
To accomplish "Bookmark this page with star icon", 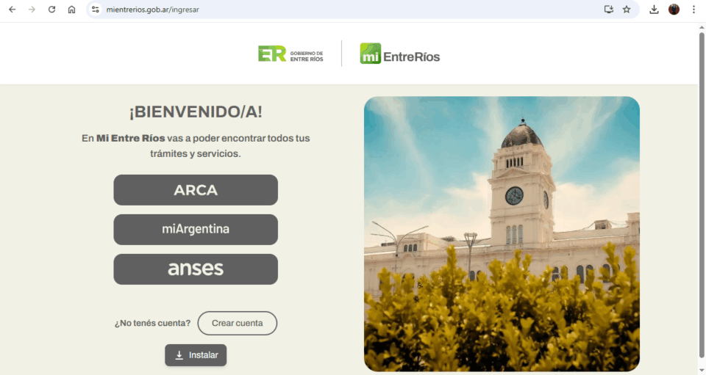I will click(x=627, y=10).
